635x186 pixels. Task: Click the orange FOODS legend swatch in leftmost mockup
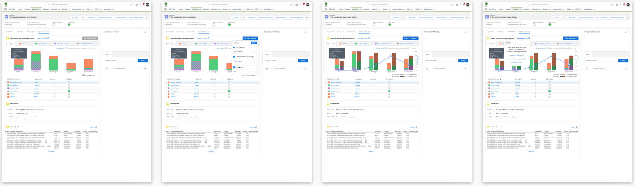(19, 43)
